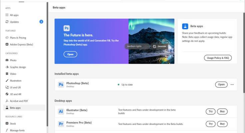Click the Stock icon in Resource links
The image size is (245, 133).
(7, 123)
